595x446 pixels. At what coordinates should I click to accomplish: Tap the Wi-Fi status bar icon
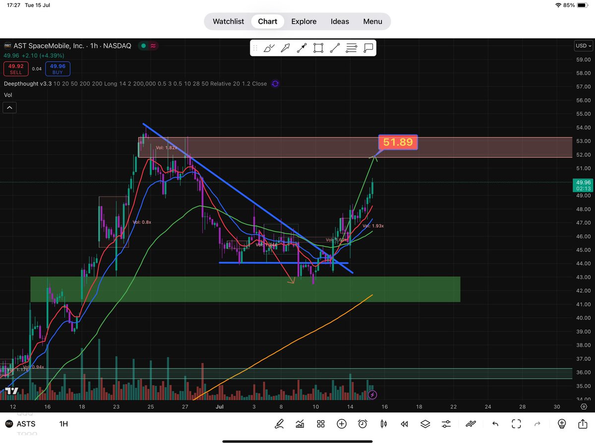point(559,5)
